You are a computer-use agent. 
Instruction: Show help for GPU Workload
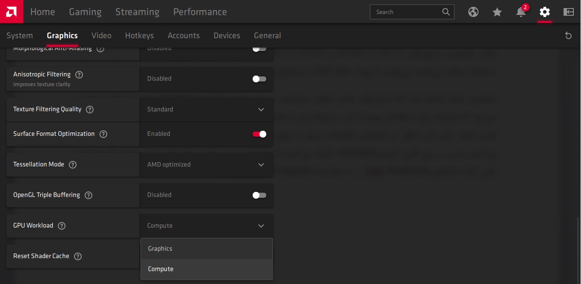[62, 226]
